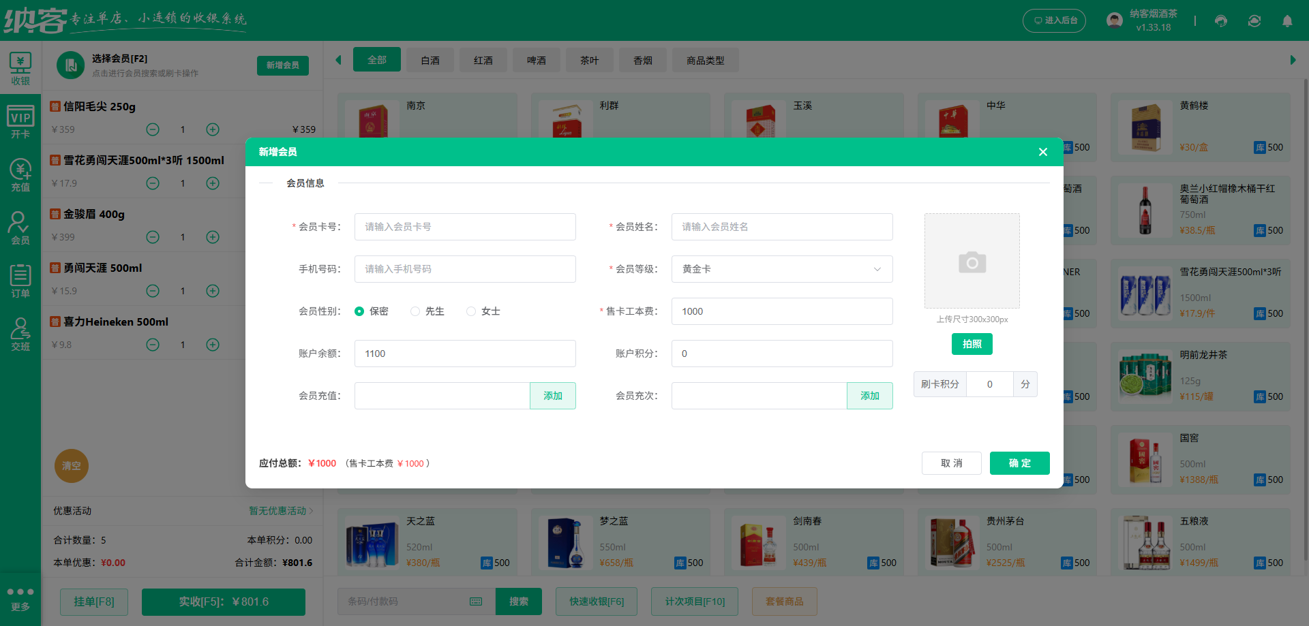This screenshot has width=1309, height=626.
Task: Choose the 女士 gender option
Action: 470,311
